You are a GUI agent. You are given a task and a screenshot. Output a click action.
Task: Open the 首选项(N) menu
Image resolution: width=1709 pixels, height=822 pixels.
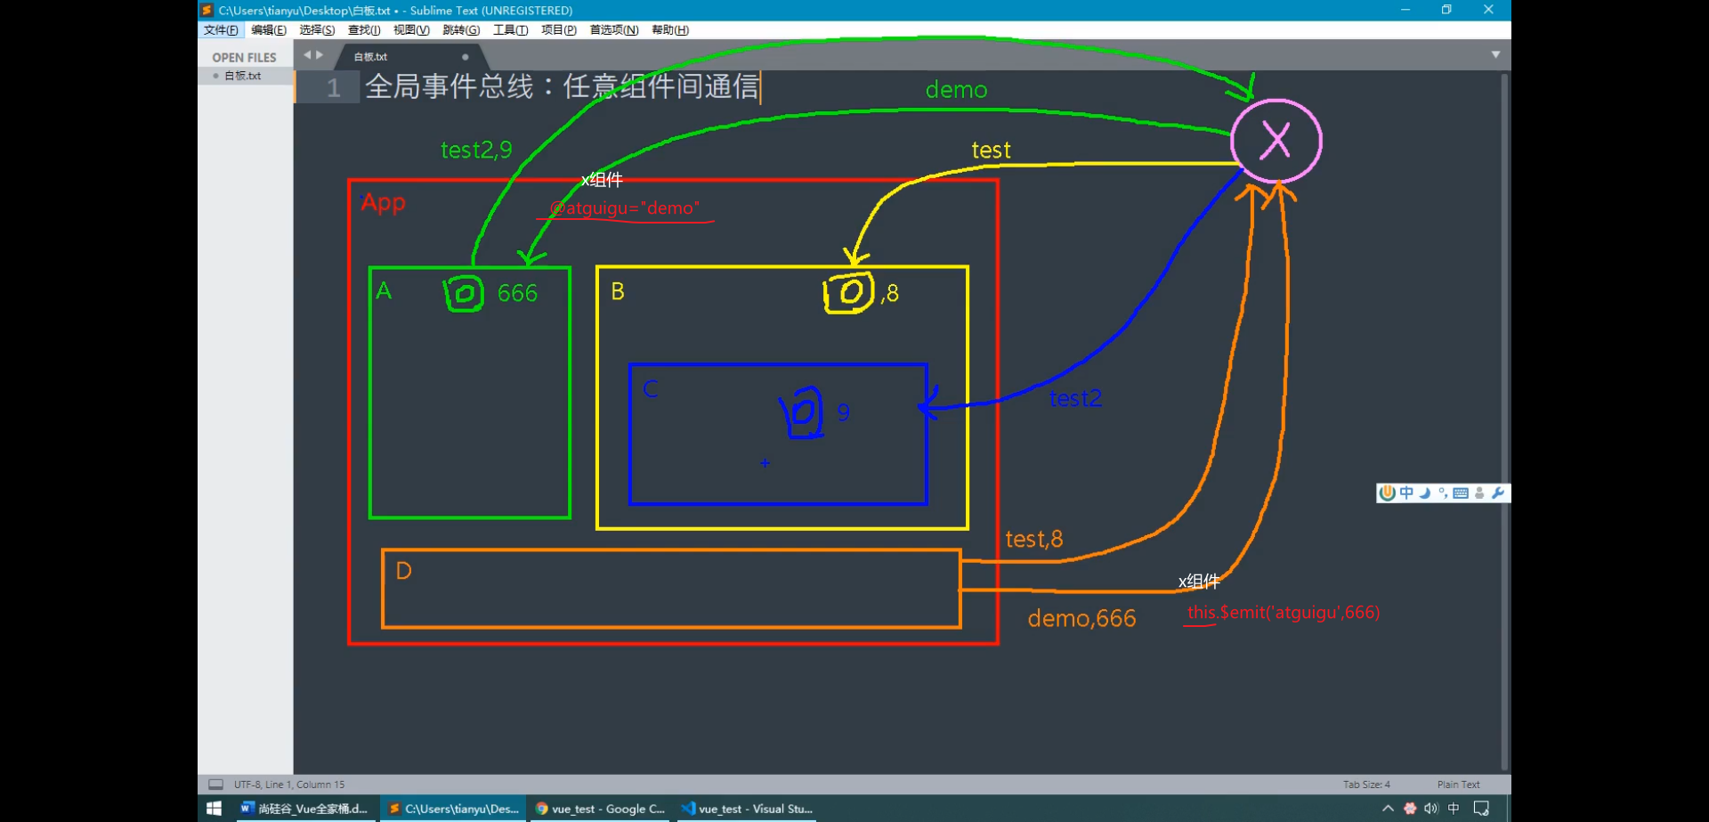(614, 30)
